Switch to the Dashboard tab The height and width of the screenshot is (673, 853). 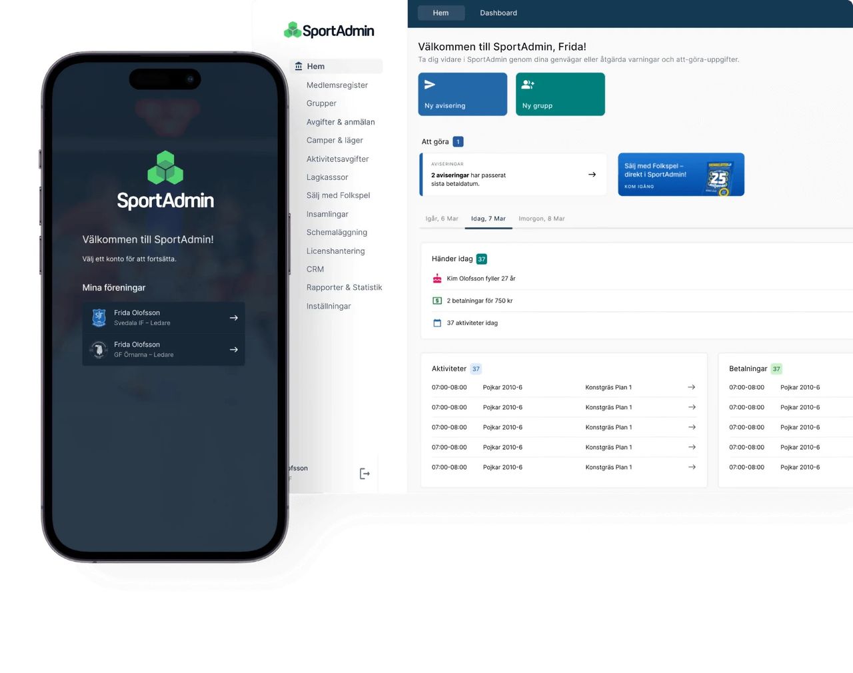[x=498, y=13]
